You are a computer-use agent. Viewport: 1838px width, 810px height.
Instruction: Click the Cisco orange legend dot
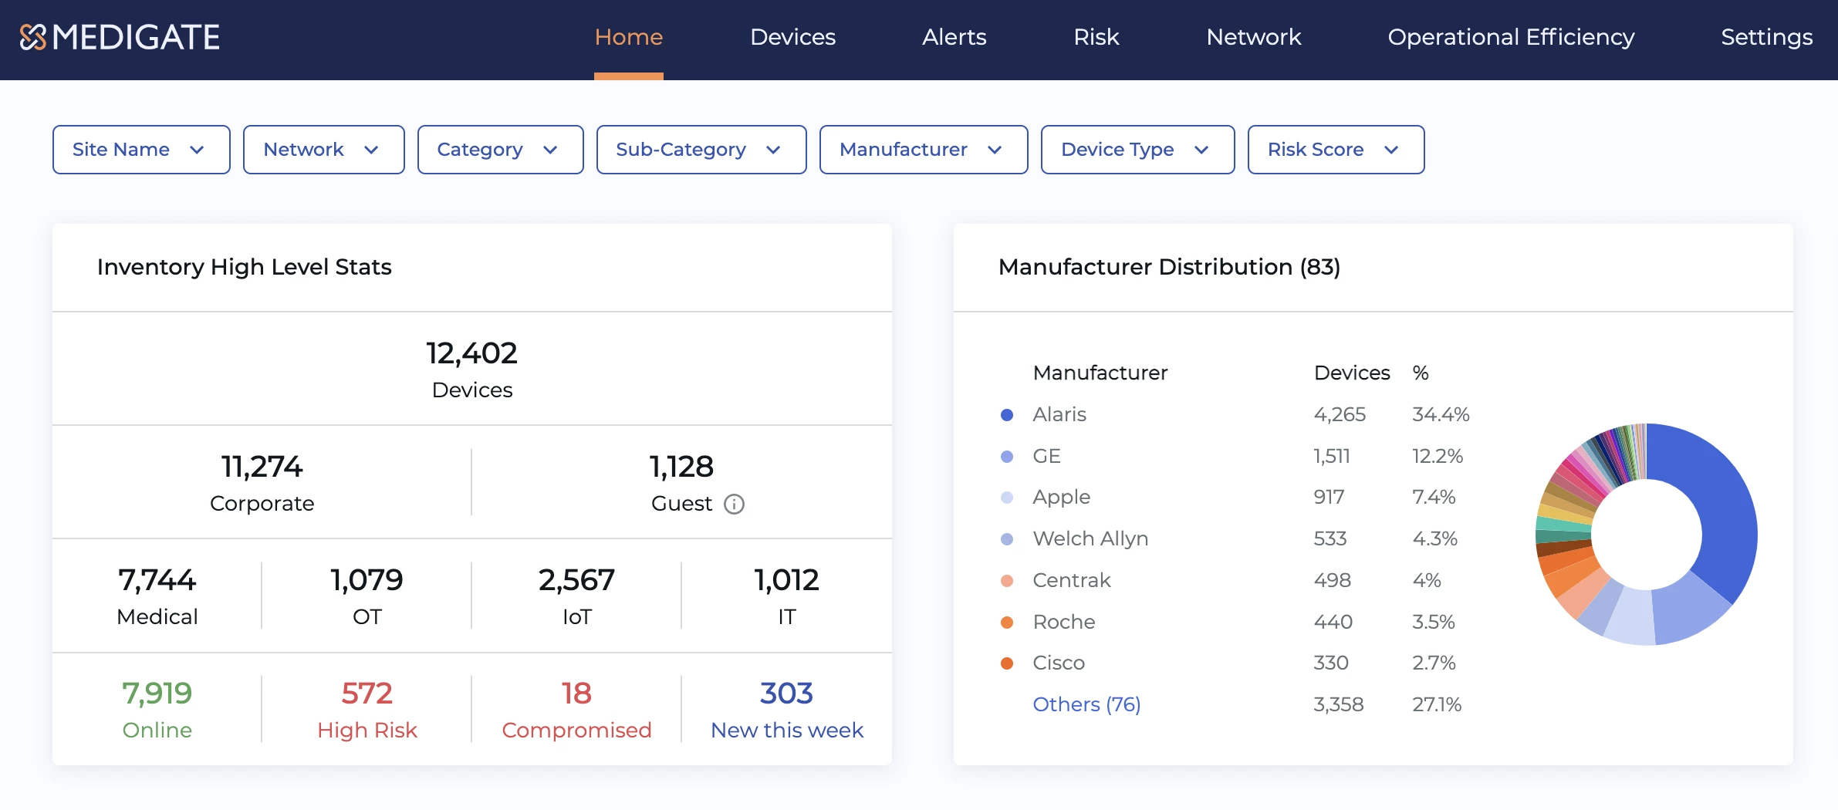click(1006, 663)
